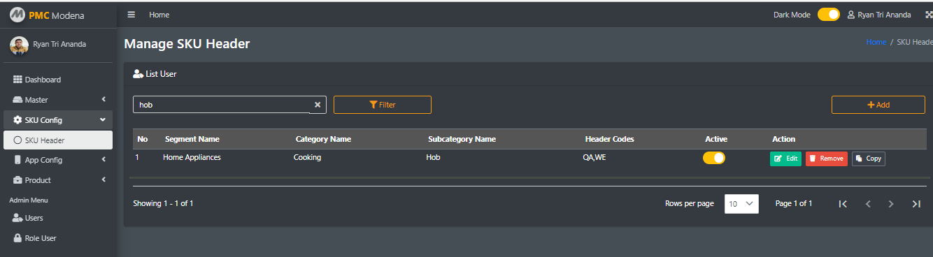Go to the first page arrow icon
Viewport: 933px width, 257px height.
pyautogui.click(x=843, y=204)
